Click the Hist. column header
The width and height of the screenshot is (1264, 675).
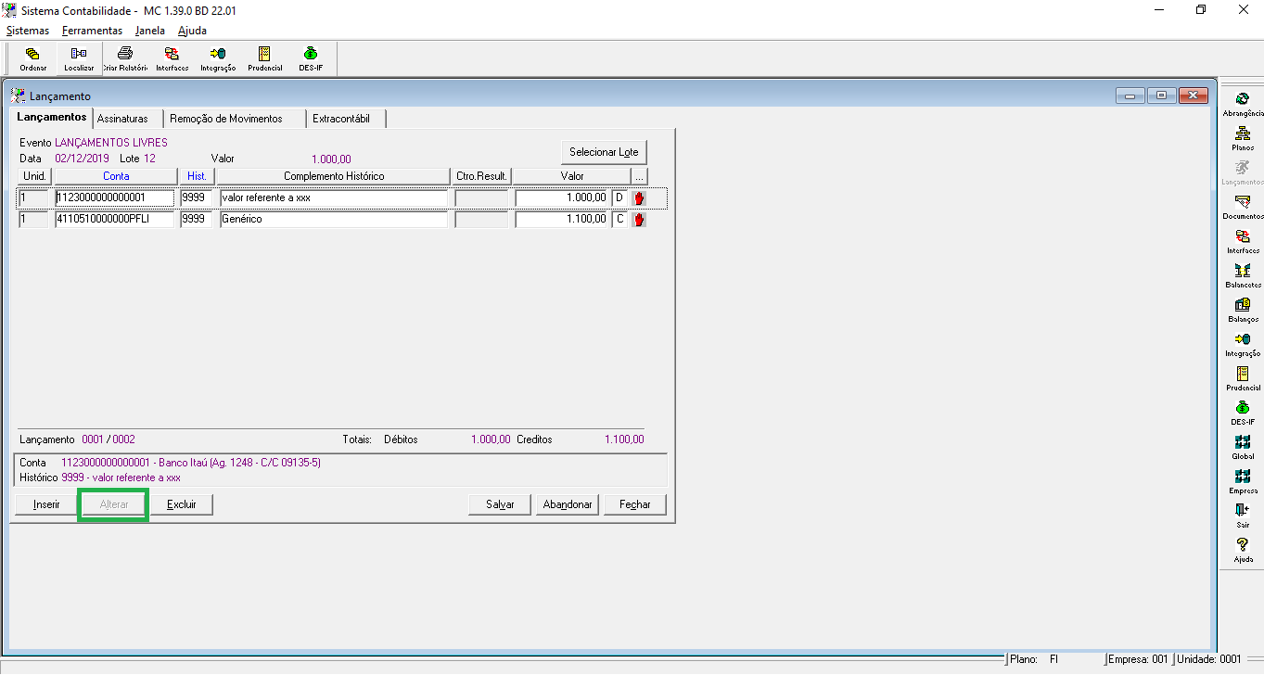point(197,176)
